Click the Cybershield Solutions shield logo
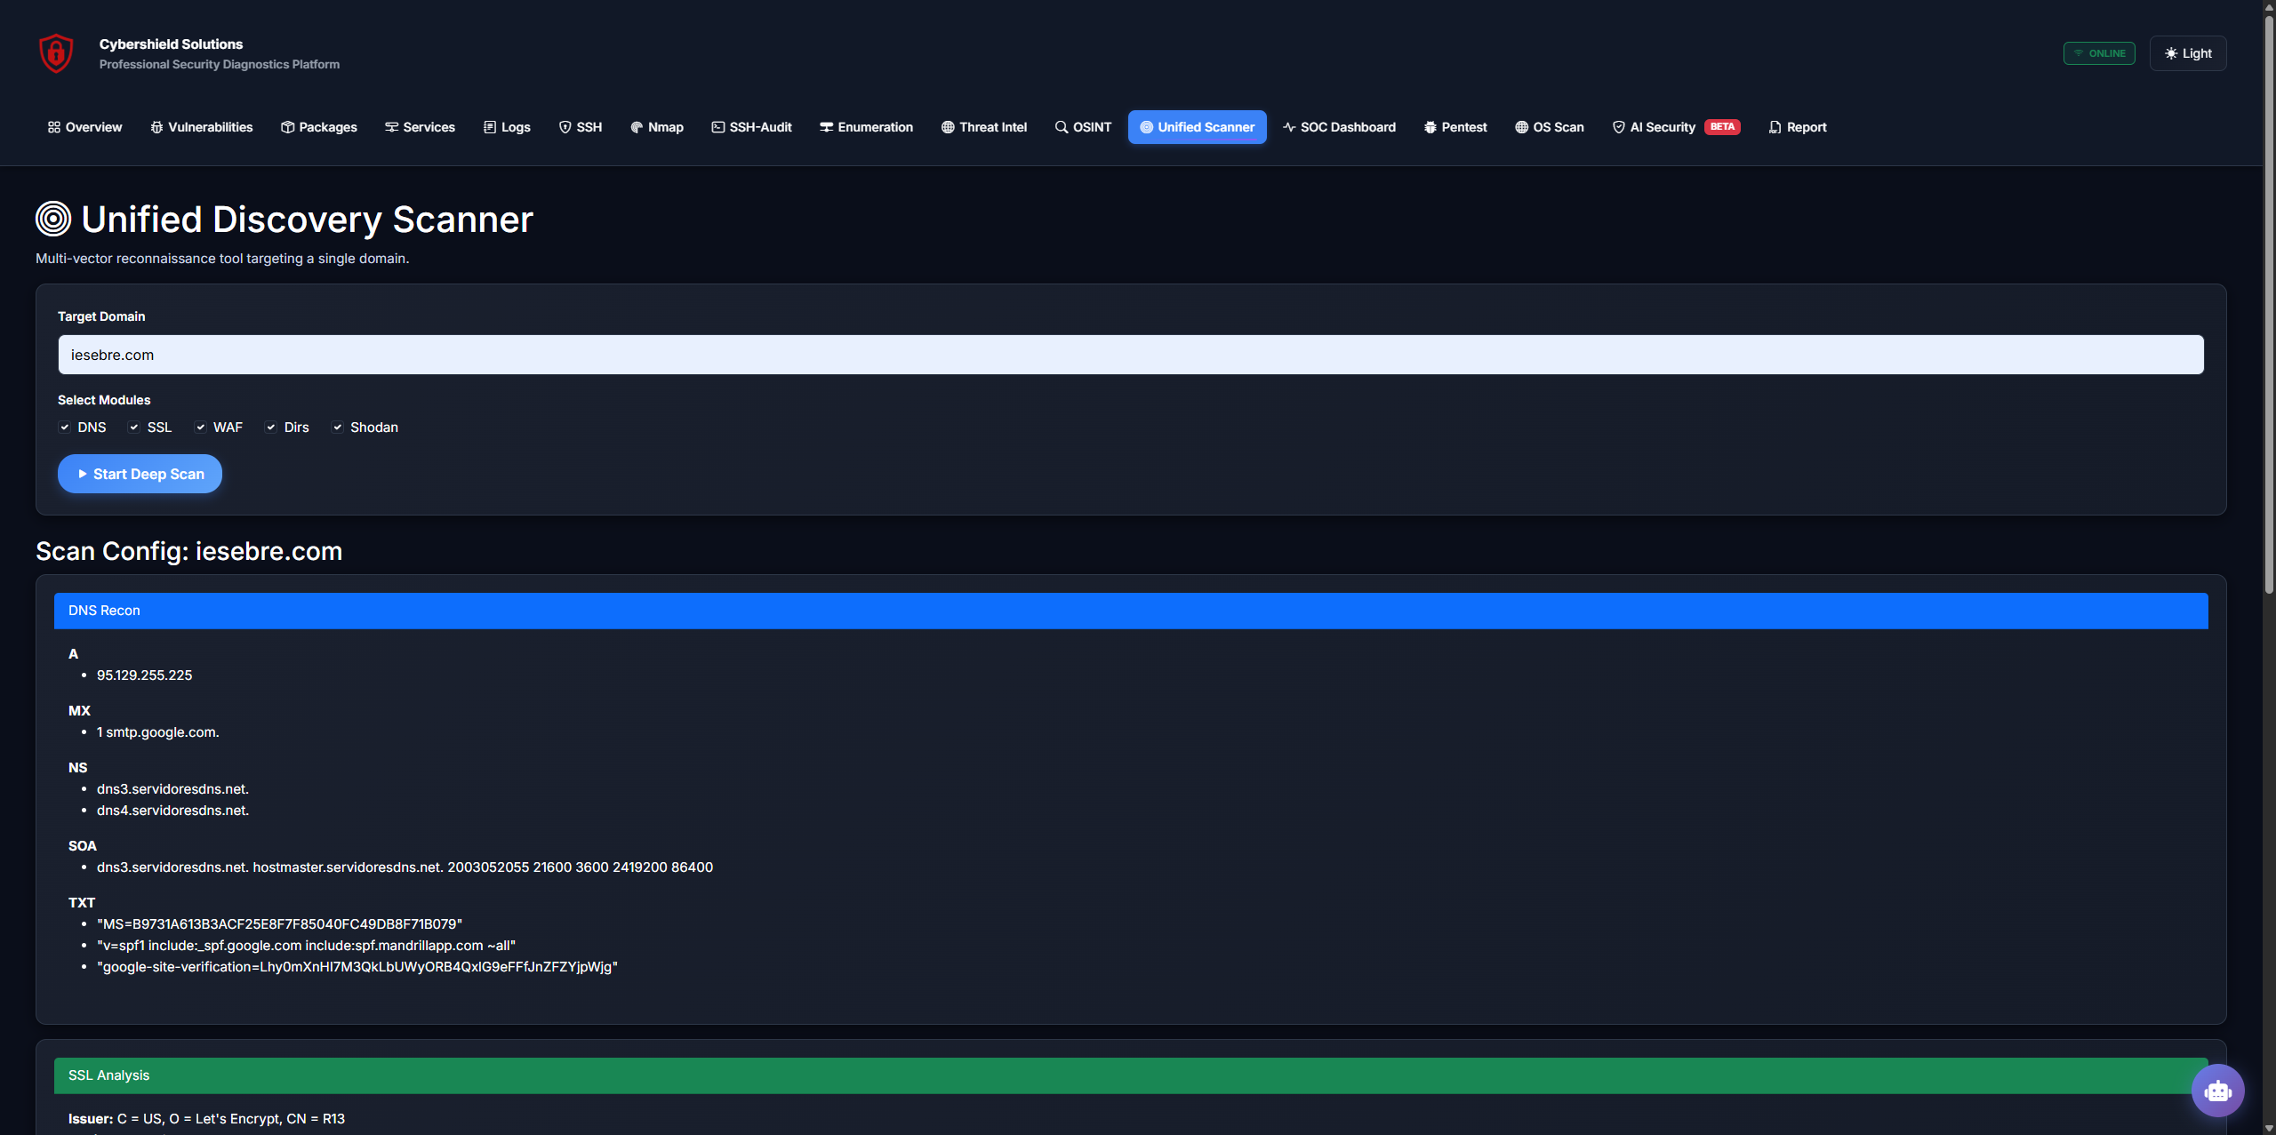The width and height of the screenshot is (2276, 1135). [x=55, y=53]
